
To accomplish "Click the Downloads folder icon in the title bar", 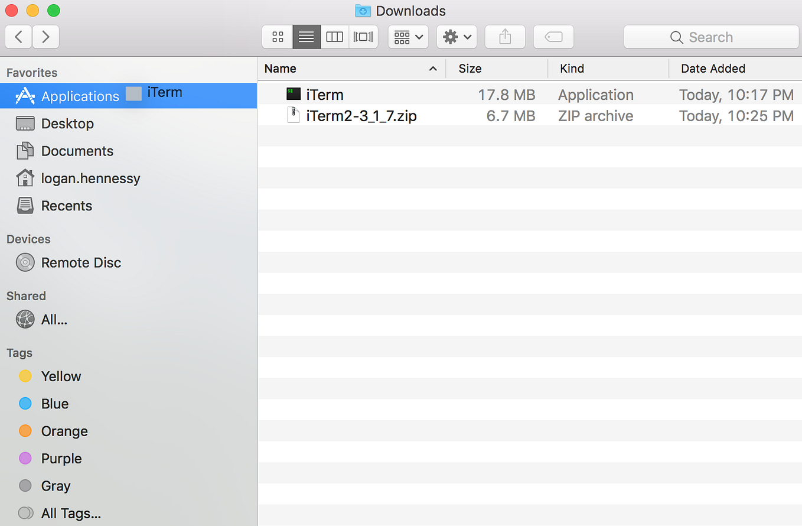I will (x=363, y=11).
